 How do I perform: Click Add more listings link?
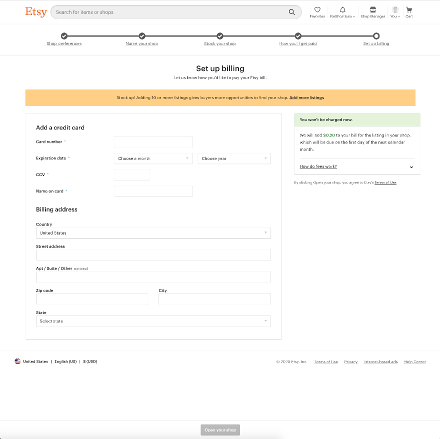(306, 97)
